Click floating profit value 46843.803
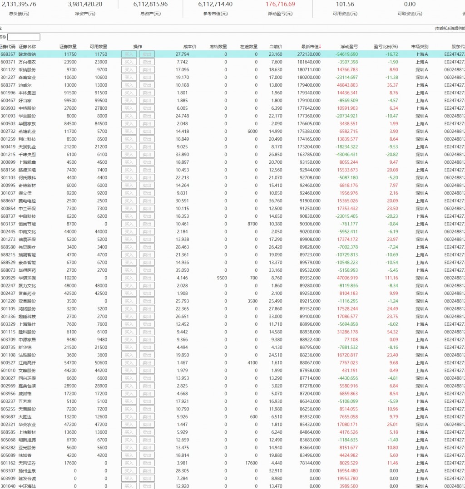Image resolution: width=465 pixels, height=489 pixels. pyautogui.click(x=347, y=85)
